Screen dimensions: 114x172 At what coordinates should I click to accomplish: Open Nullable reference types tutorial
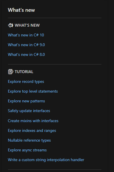click(30, 140)
